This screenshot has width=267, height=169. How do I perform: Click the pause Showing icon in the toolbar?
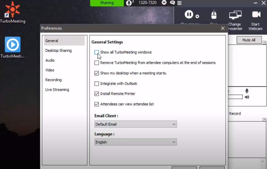click(x=189, y=14)
